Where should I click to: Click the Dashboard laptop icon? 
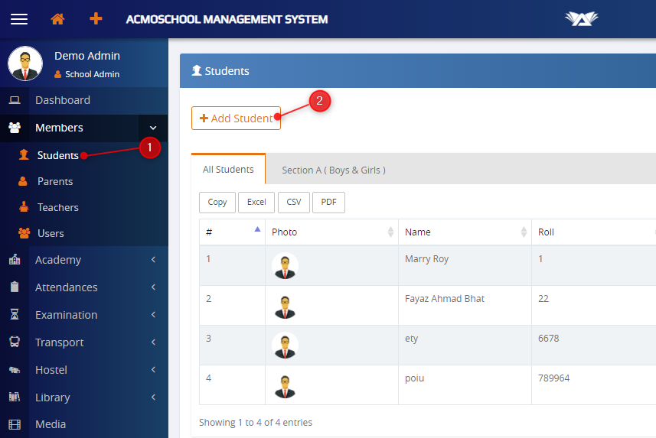15,100
